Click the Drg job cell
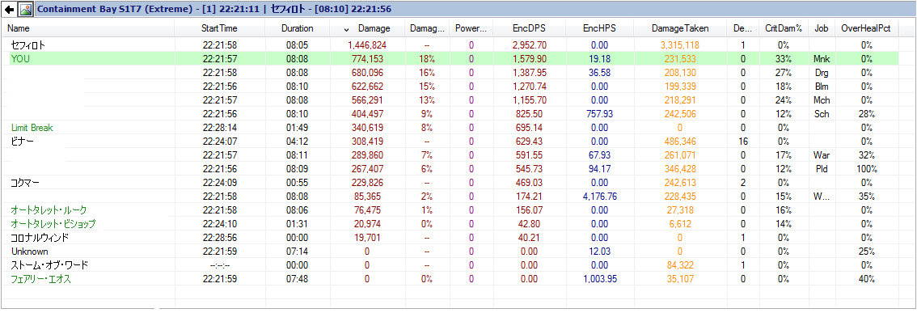 coord(821,73)
